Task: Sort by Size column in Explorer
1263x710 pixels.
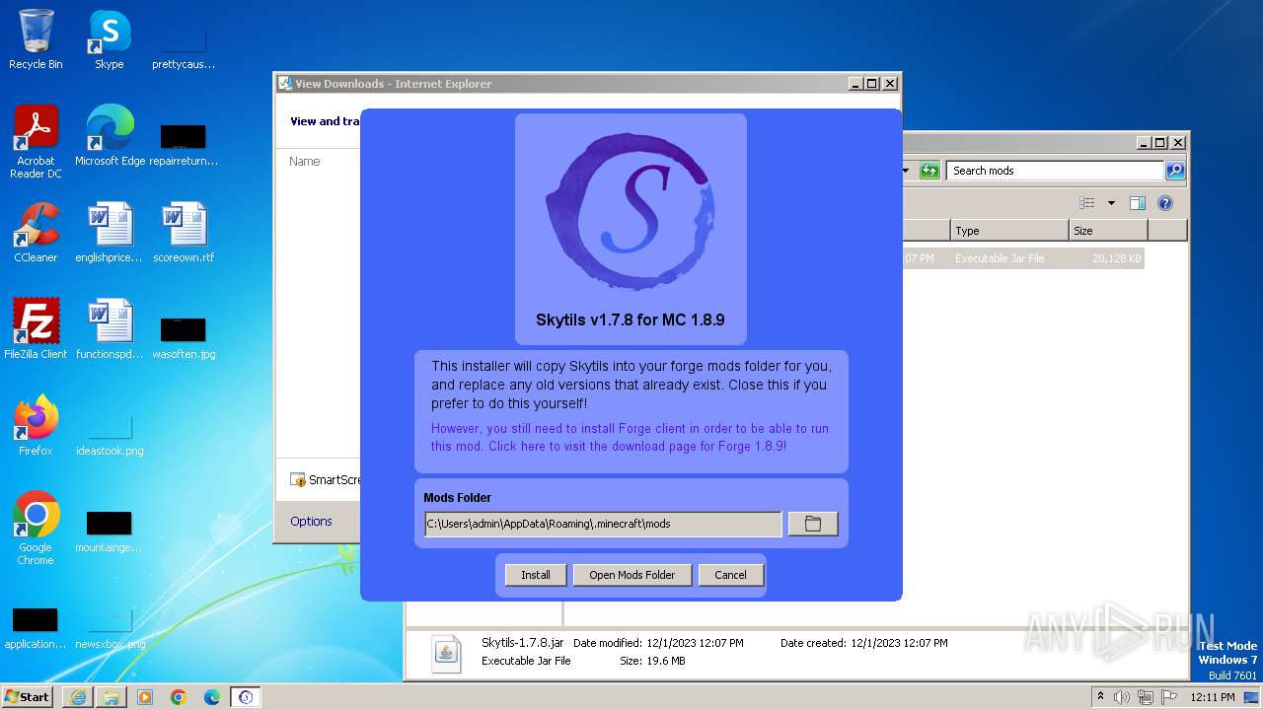Action: click(1108, 231)
